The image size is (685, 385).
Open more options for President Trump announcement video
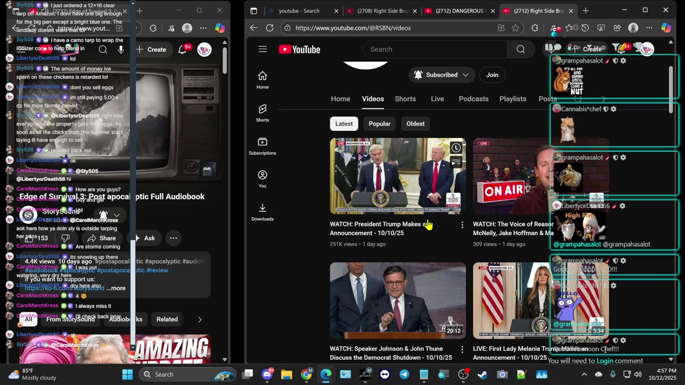pos(462,225)
